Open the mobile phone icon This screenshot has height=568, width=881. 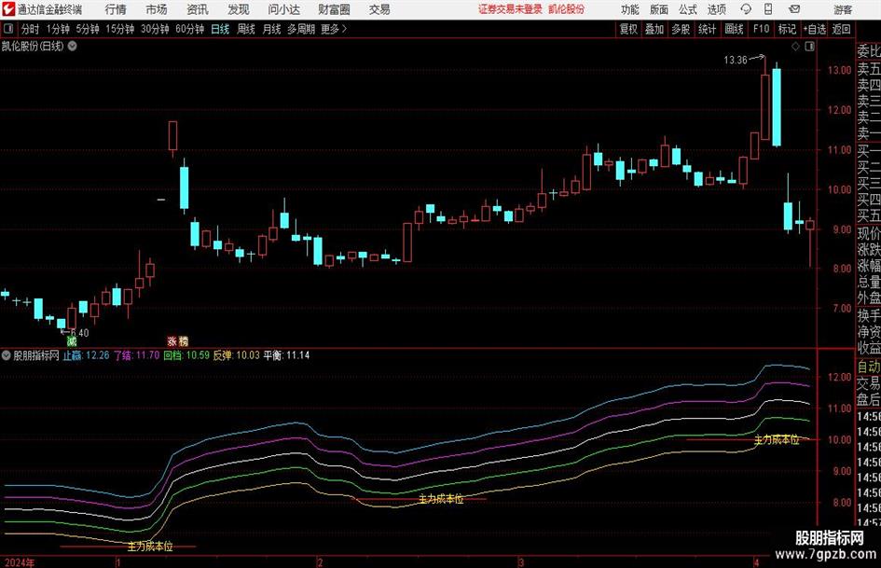(768, 9)
